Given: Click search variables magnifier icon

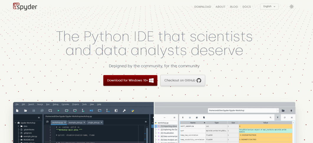Looking at the screenshot, I should [x=271, y=118].
